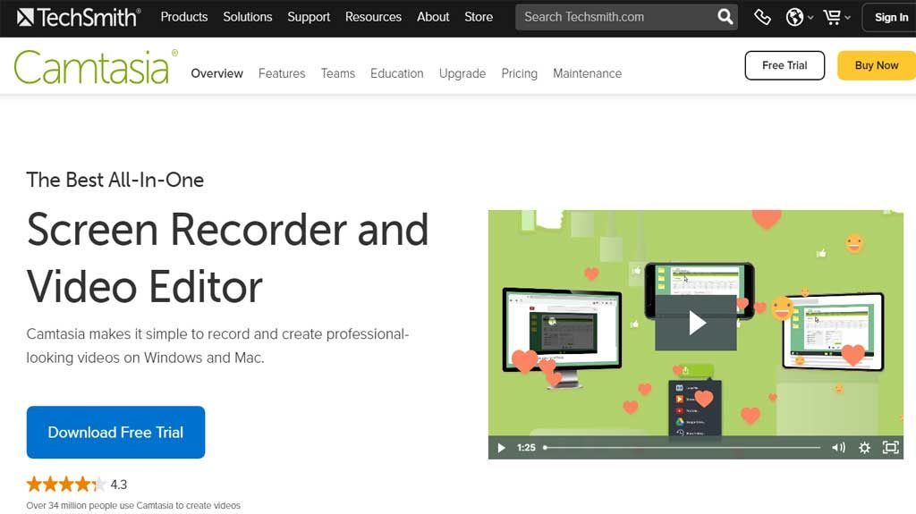916x514 pixels.
Task: Open the shopping cart dropdown
Action: (835, 17)
